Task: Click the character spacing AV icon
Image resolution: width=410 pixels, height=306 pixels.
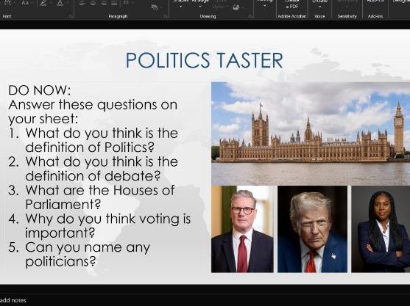Action: (x=8, y=3)
